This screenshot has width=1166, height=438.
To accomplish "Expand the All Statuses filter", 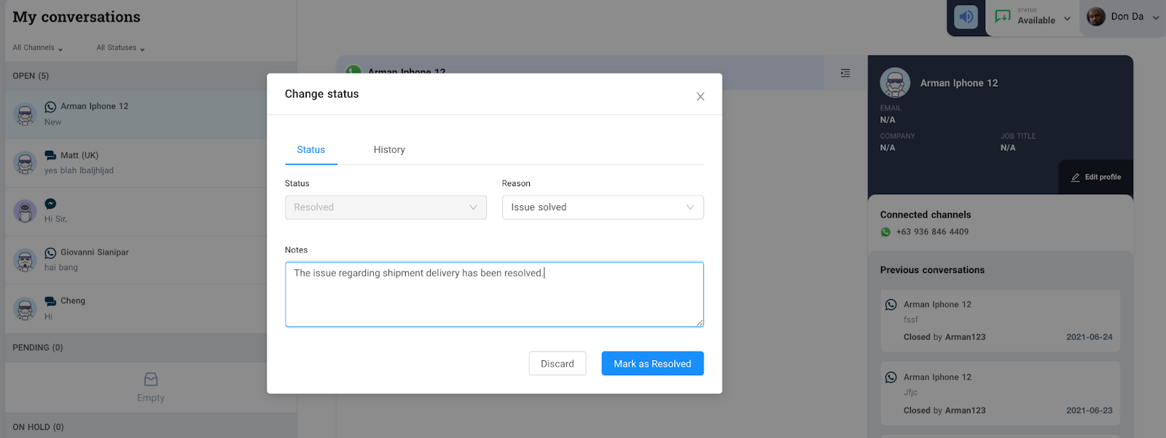I will 120,48.
